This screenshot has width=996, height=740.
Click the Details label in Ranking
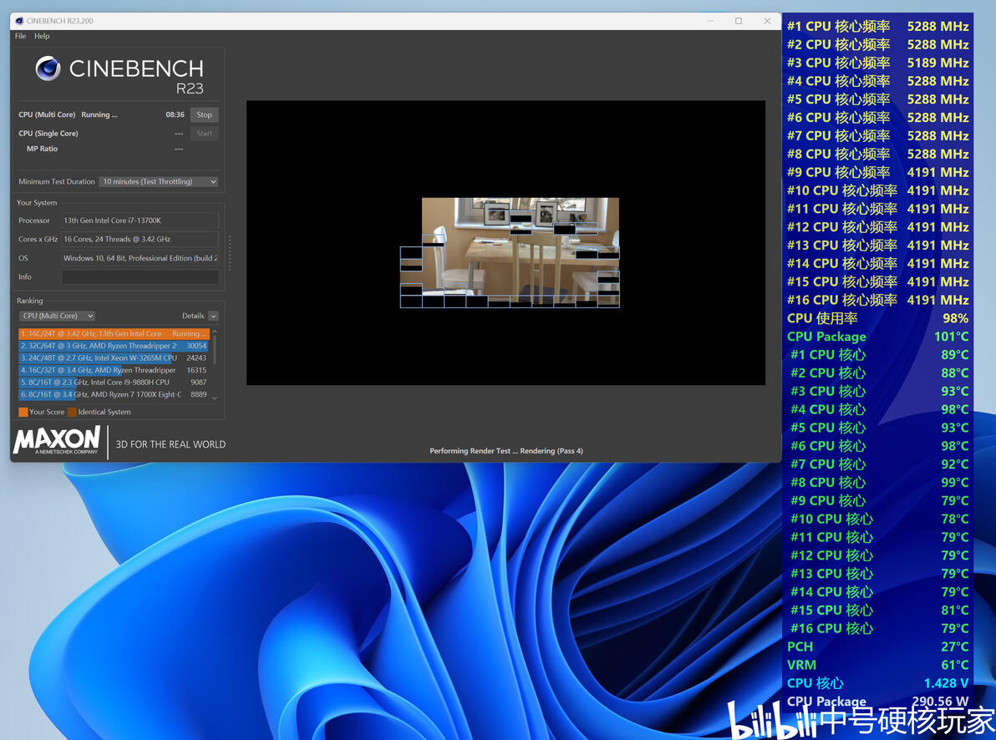pos(193,316)
